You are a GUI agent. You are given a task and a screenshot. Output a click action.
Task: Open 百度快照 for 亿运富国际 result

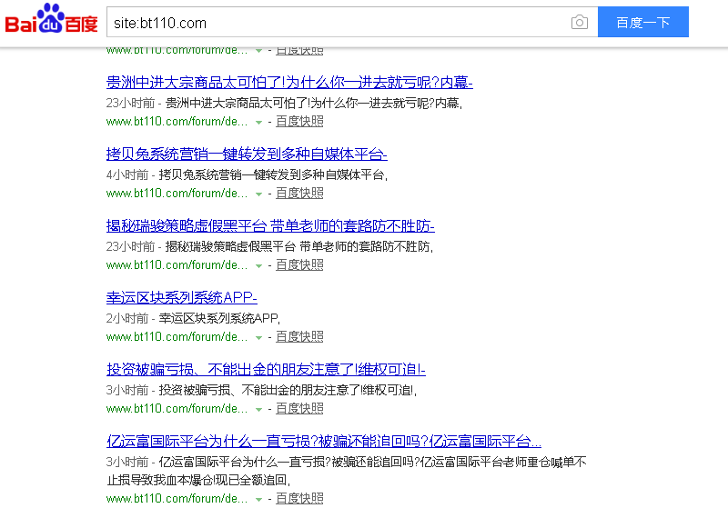click(299, 499)
